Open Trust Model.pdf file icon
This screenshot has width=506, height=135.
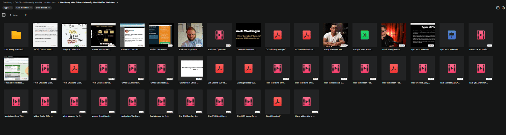[x=277, y=101]
